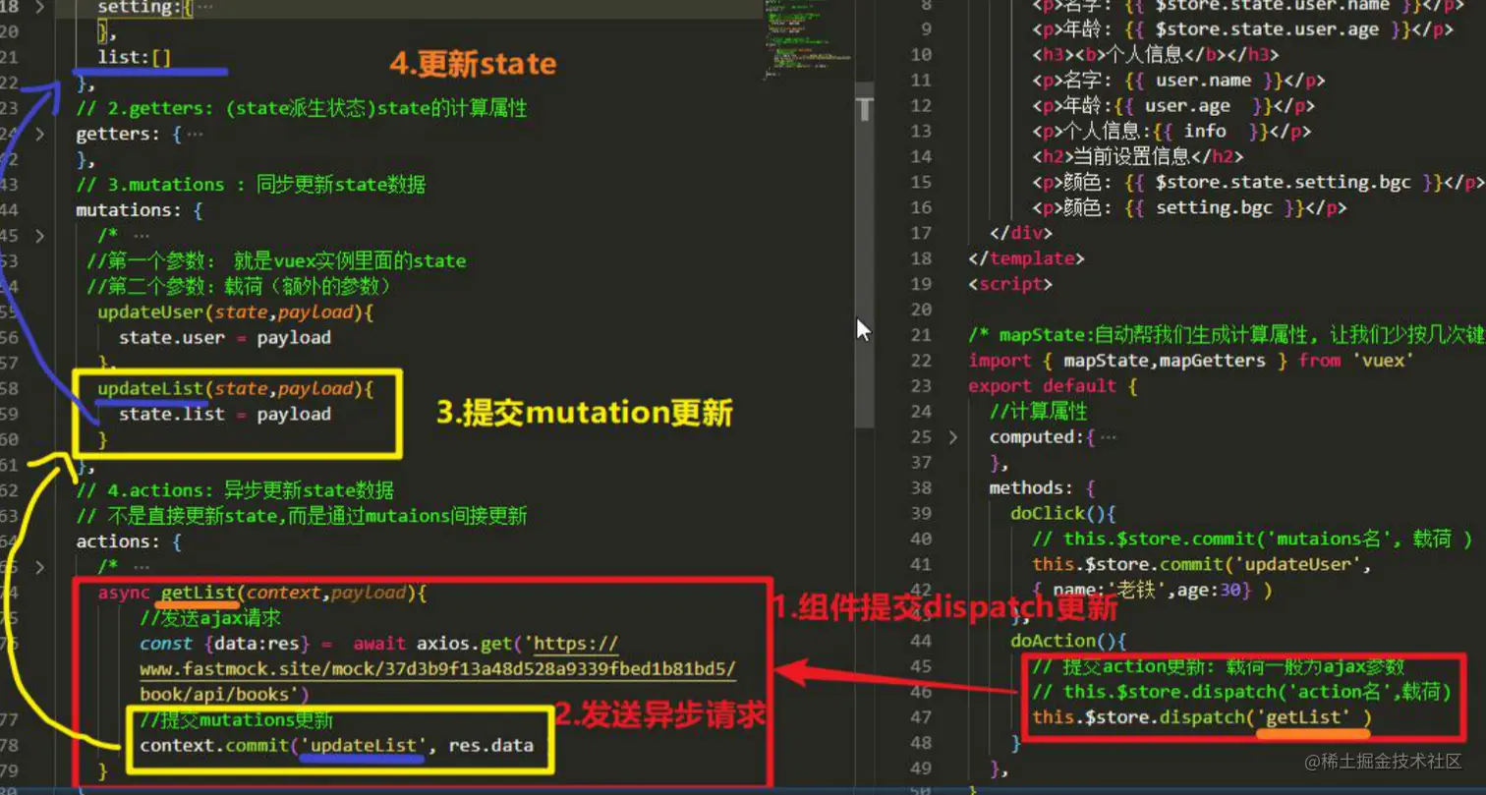Click the 'updateUser(state,payload){' line
Image resolution: width=1486 pixels, height=795 pixels.
(x=235, y=312)
